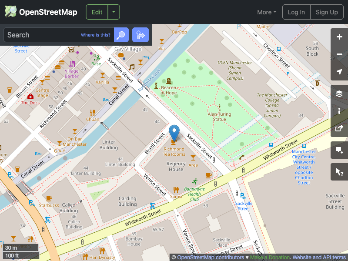Open the Make a Donation link
The width and height of the screenshot is (348, 261).
269,257
